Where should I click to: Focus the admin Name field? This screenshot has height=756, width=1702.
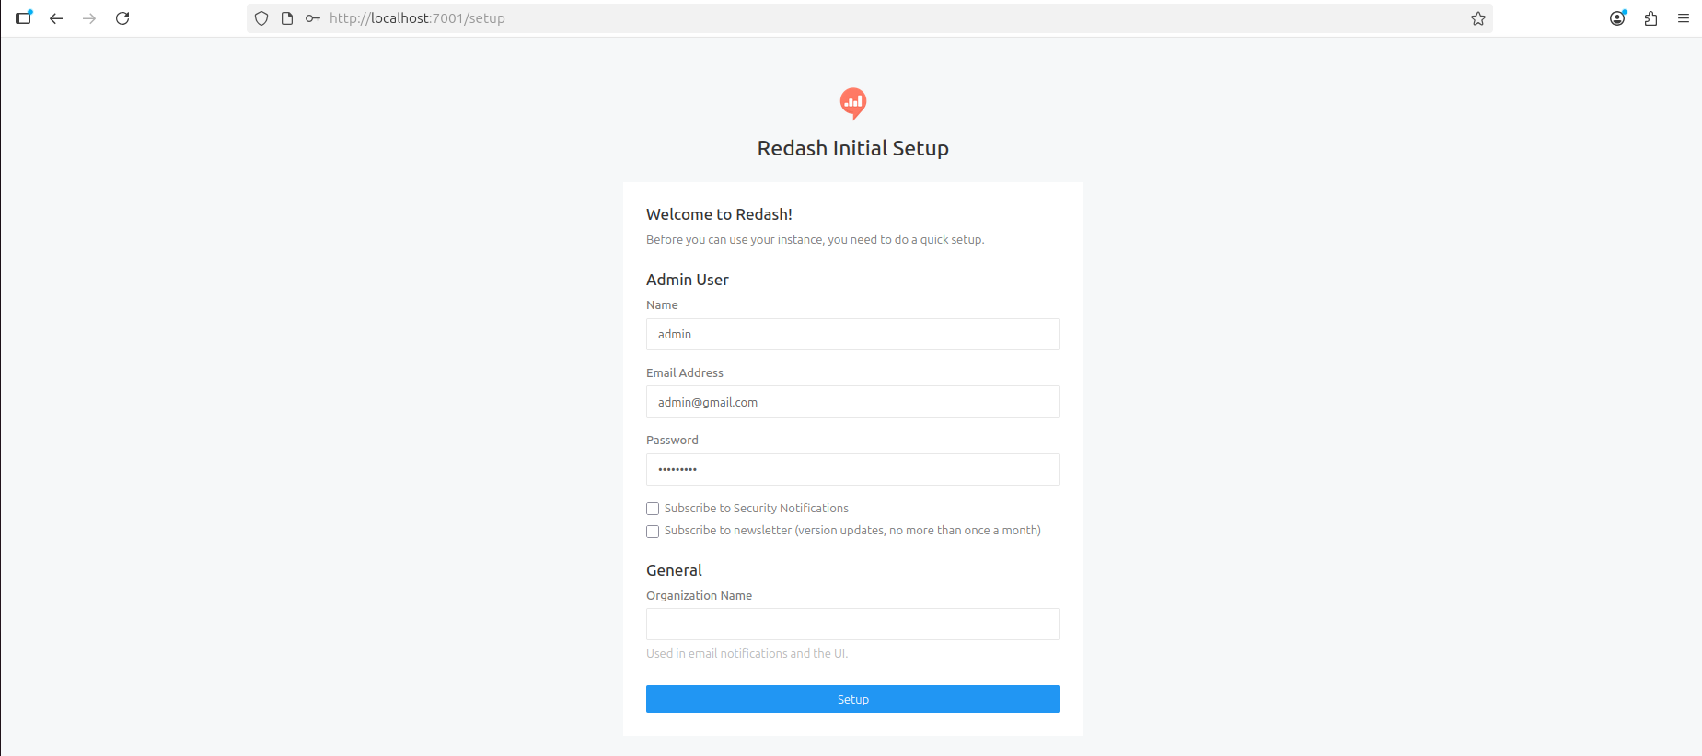[853, 334]
